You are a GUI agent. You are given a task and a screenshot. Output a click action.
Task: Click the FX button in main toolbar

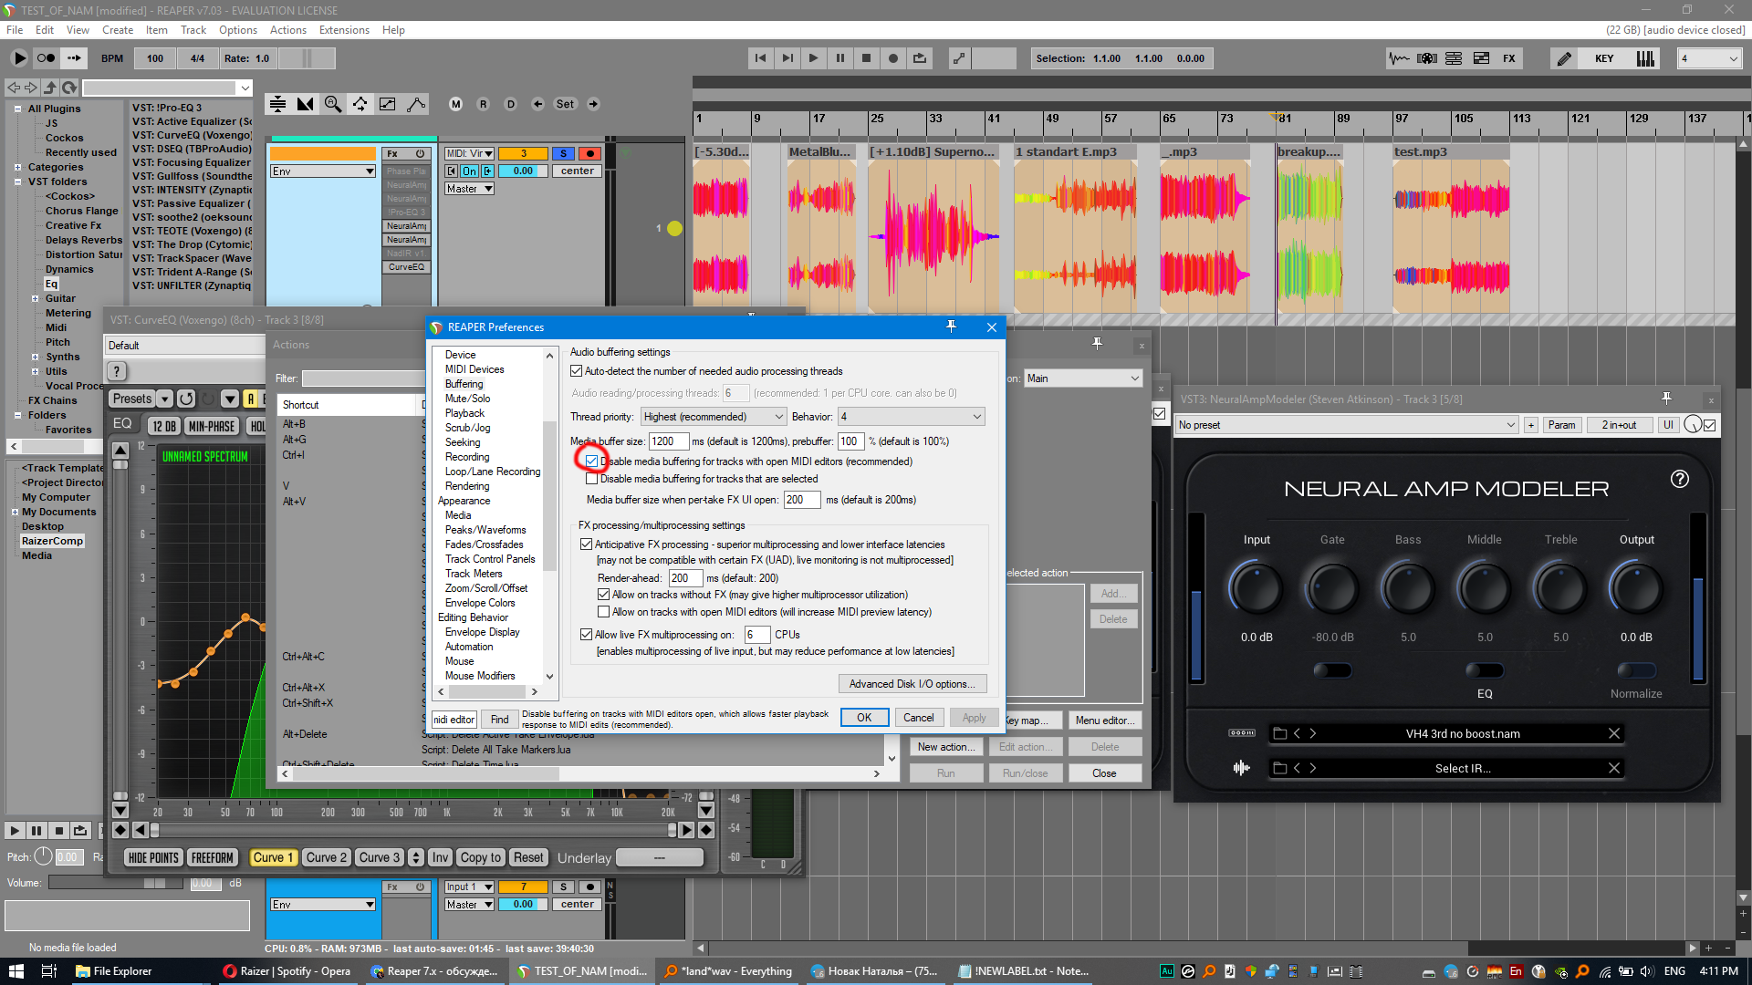pos(1508,58)
